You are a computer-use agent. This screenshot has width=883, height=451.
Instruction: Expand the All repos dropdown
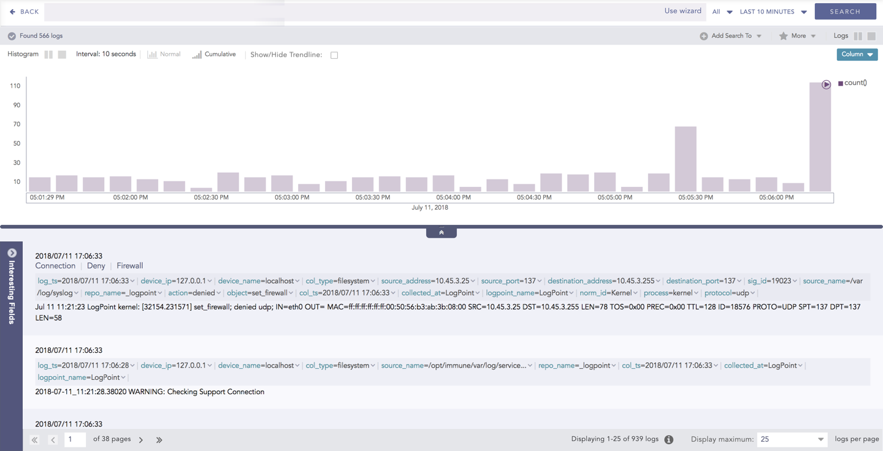pos(722,12)
